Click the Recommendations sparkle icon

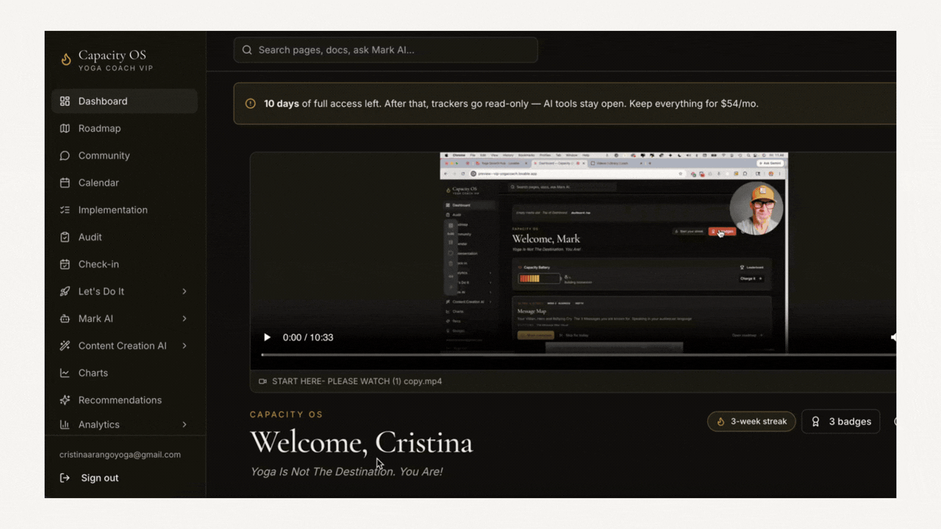click(x=65, y=400)
